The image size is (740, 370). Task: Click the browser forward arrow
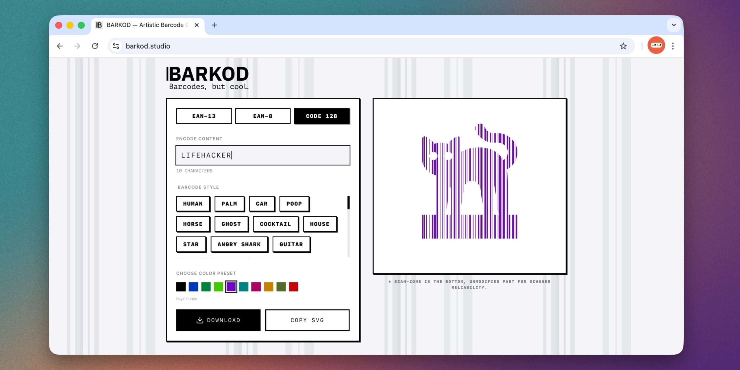point(77,46)
